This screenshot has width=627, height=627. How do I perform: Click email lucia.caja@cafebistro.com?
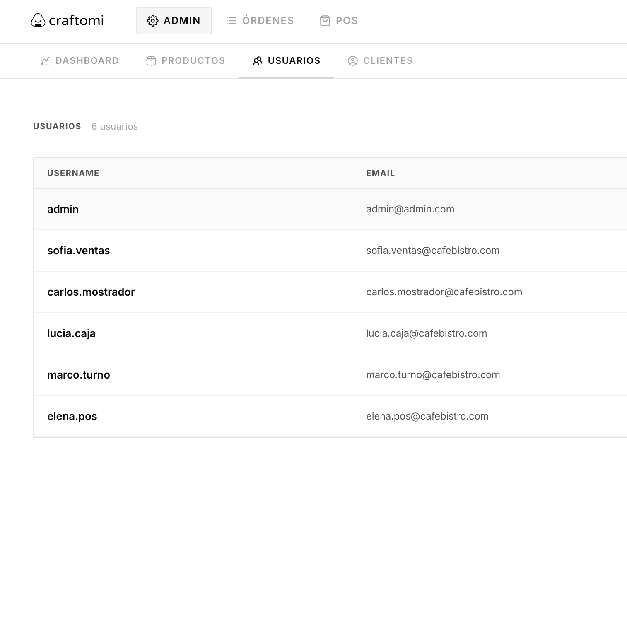click(x=427, y=333)
